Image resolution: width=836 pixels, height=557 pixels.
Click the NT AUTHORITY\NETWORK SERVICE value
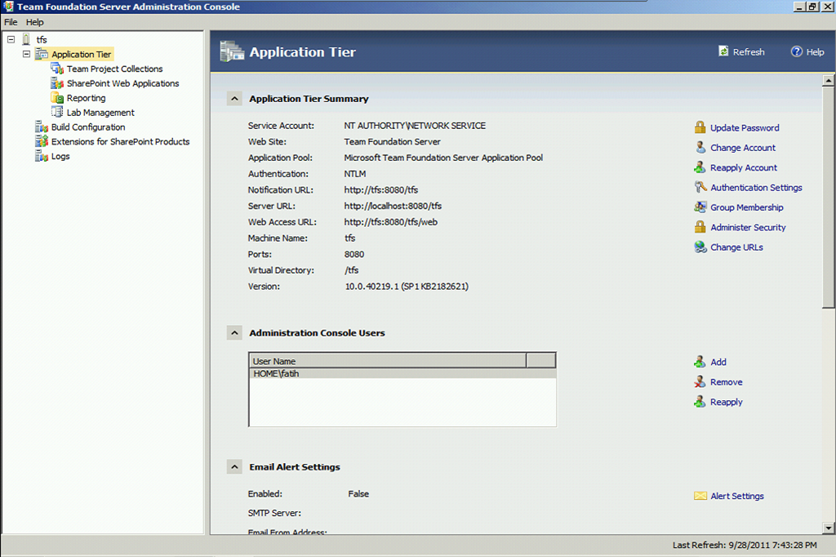(x=415, y=126)
